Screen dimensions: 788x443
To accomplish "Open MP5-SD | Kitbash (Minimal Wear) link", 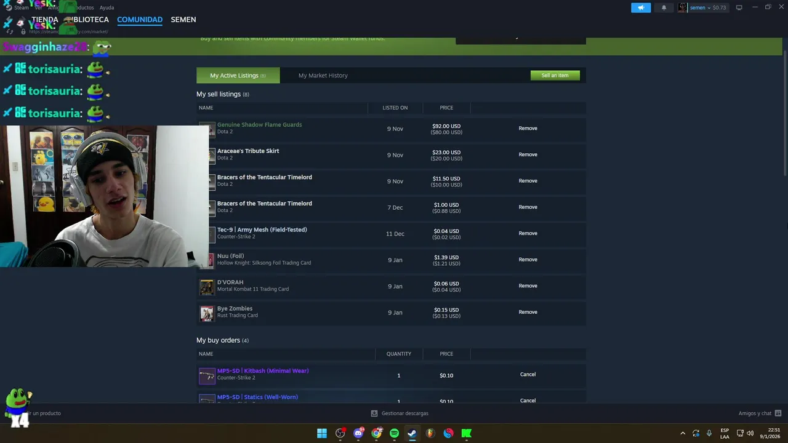I will point(263,371).
